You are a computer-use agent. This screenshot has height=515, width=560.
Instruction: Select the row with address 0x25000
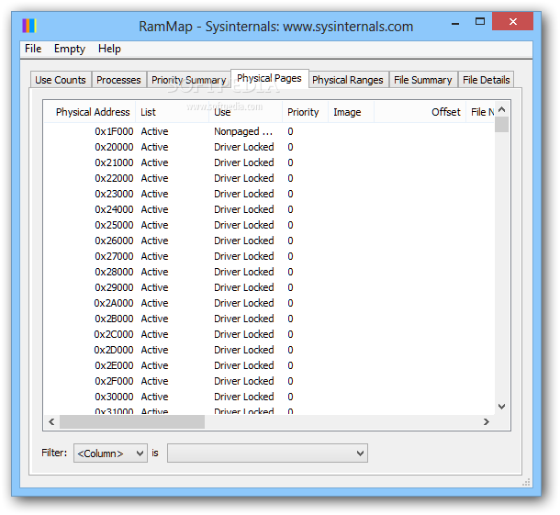point(269,225)
